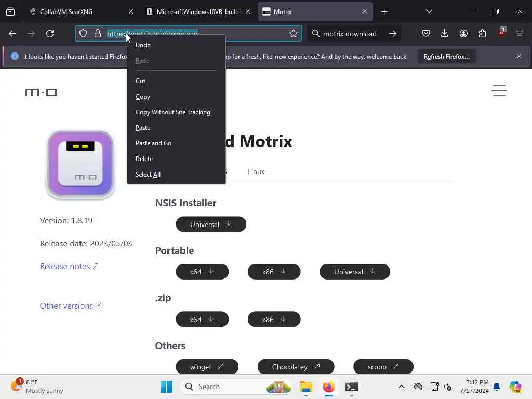
Task: Open the scoop install link
Action: 383,367
